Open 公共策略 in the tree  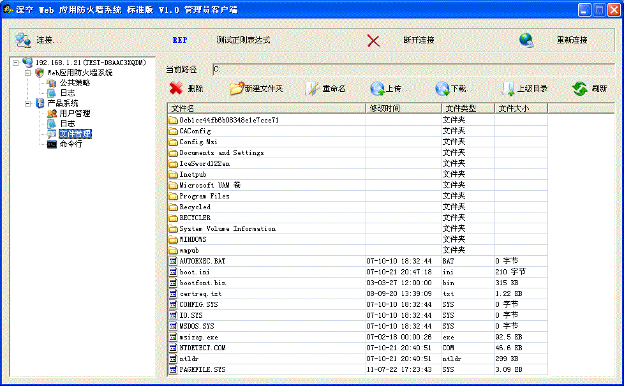[75, 83]
